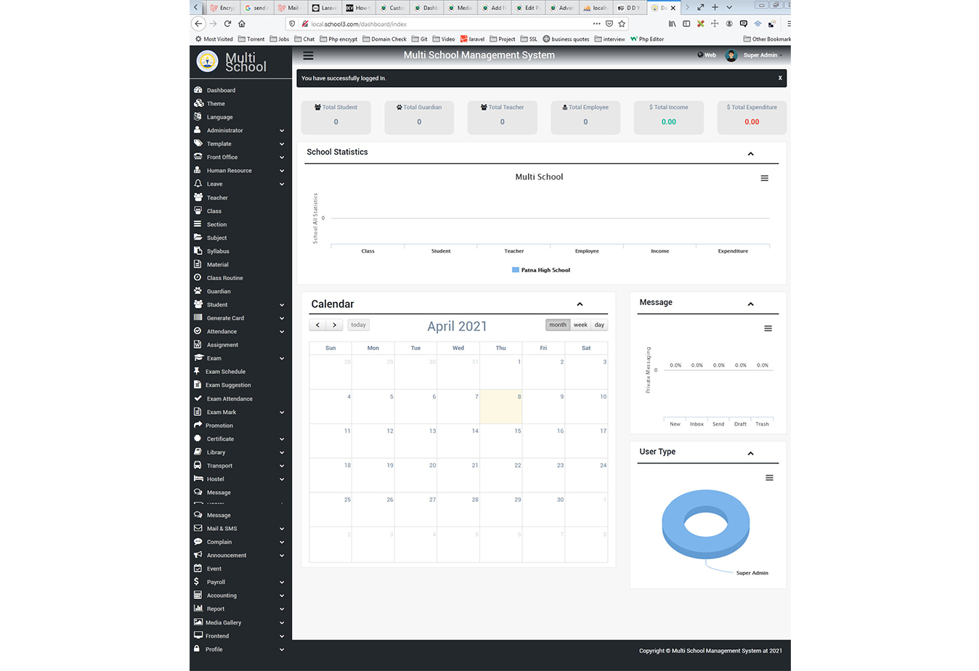Open the User Type chart menu icon
This screenshot has width=979, height=671.
[768, 478]
